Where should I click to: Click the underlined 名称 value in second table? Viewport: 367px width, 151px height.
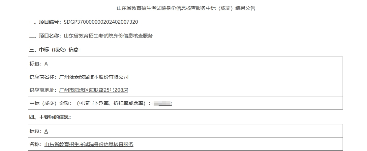pos(89,144)
